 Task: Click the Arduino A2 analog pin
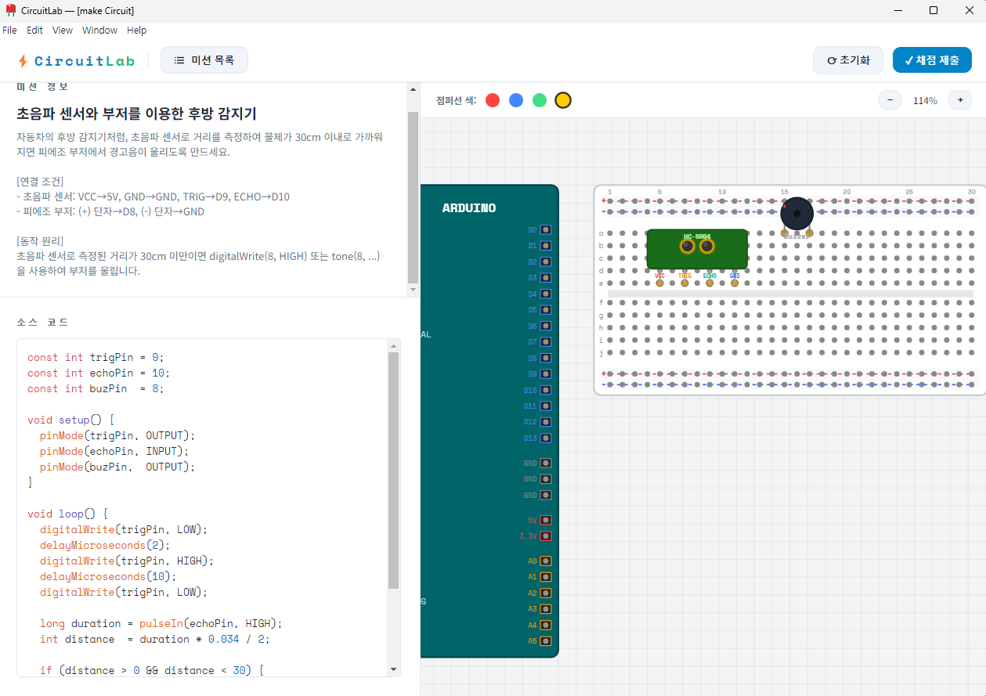coord(546,593)
